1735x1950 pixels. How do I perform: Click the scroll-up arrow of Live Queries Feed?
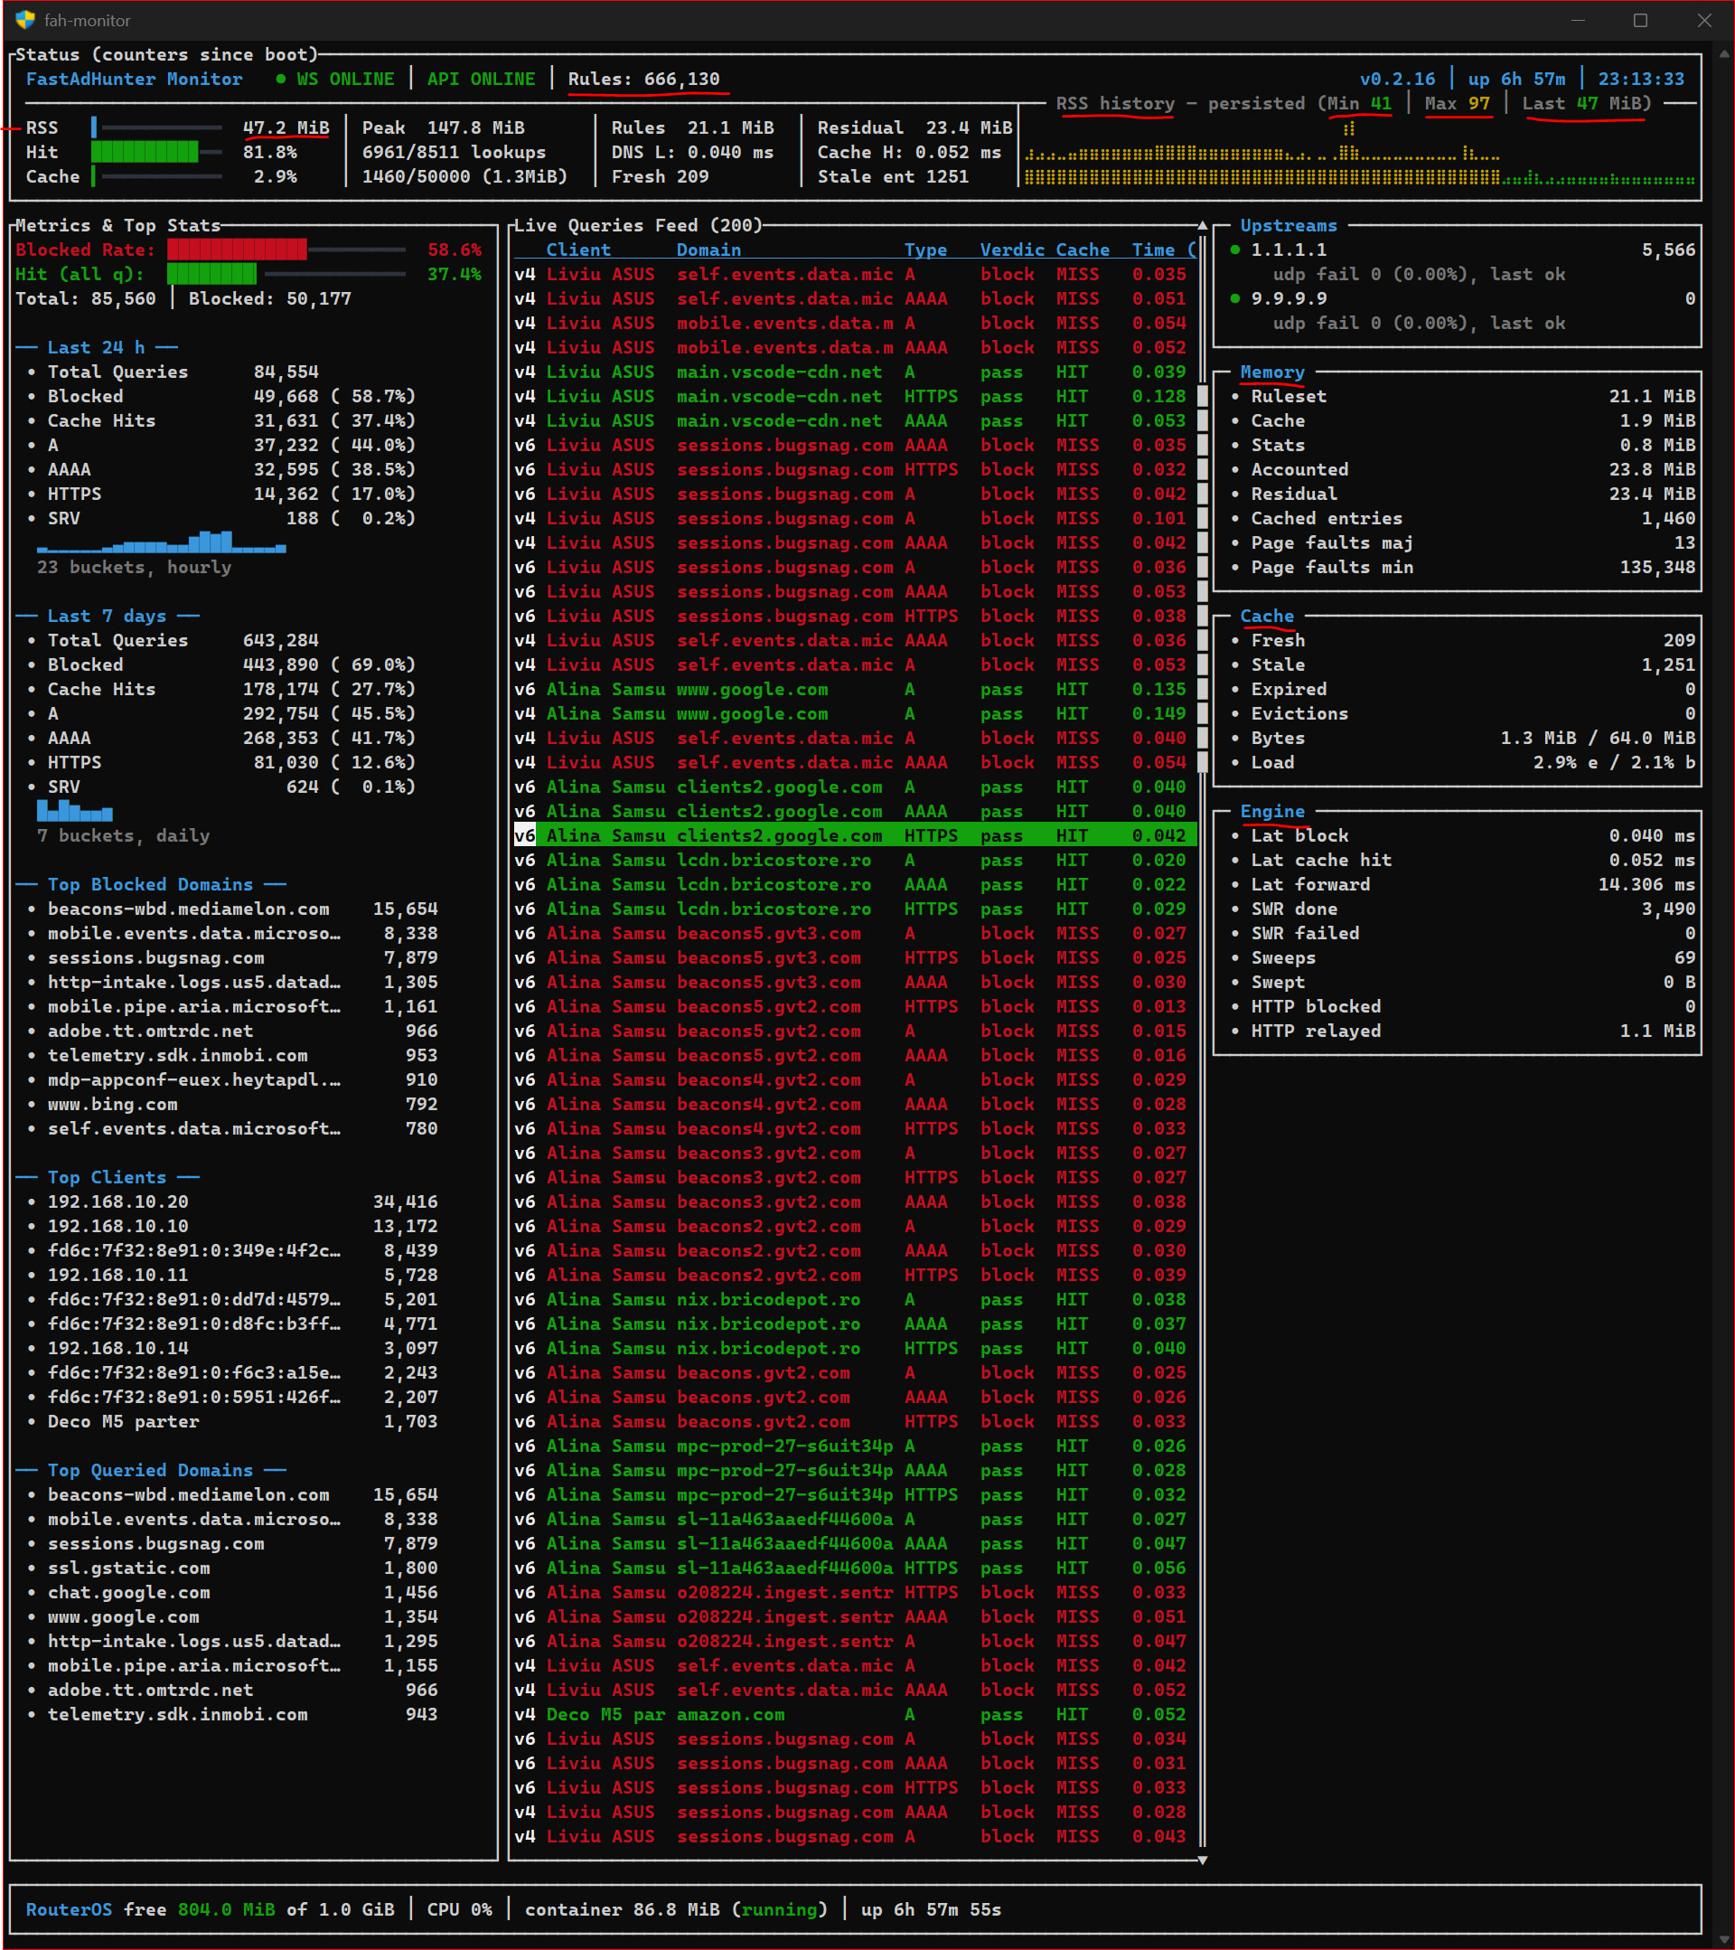[1203, 226]
